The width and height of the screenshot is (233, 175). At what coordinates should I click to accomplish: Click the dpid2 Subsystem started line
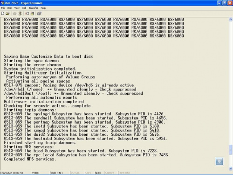82,134
